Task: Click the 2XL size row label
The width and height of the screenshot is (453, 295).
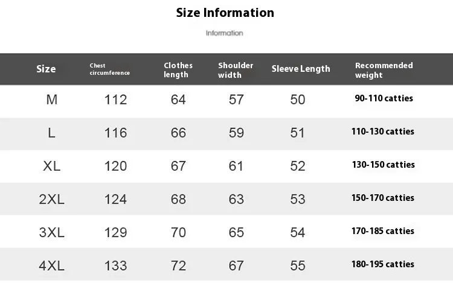Action: point(52,199)
